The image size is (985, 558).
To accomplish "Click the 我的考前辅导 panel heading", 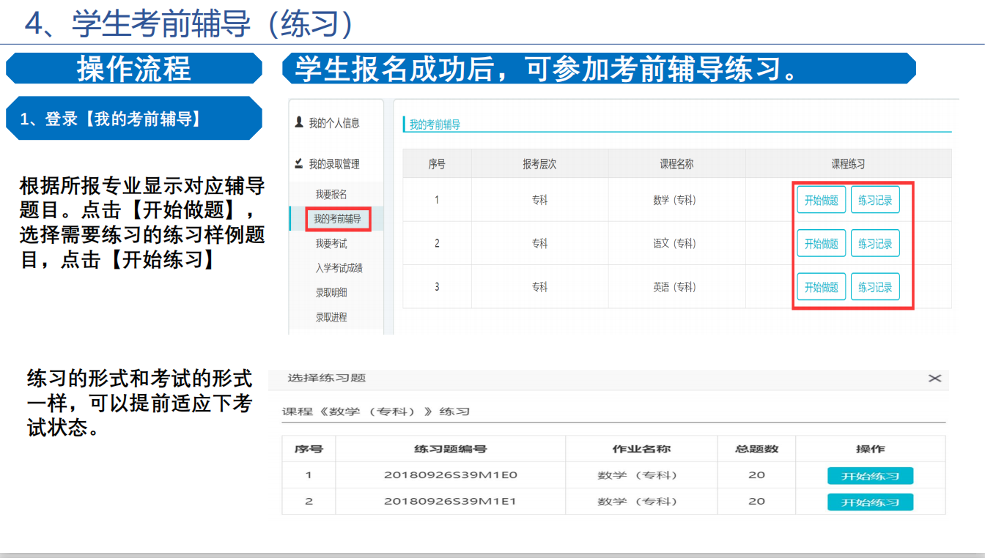I will [435, 125].
